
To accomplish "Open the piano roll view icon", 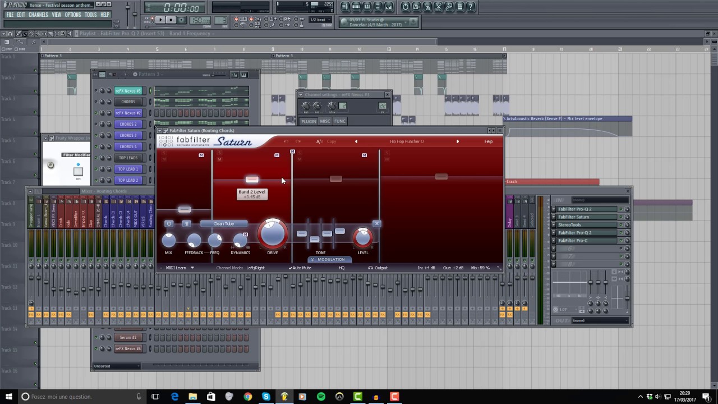I will [367, 7].
